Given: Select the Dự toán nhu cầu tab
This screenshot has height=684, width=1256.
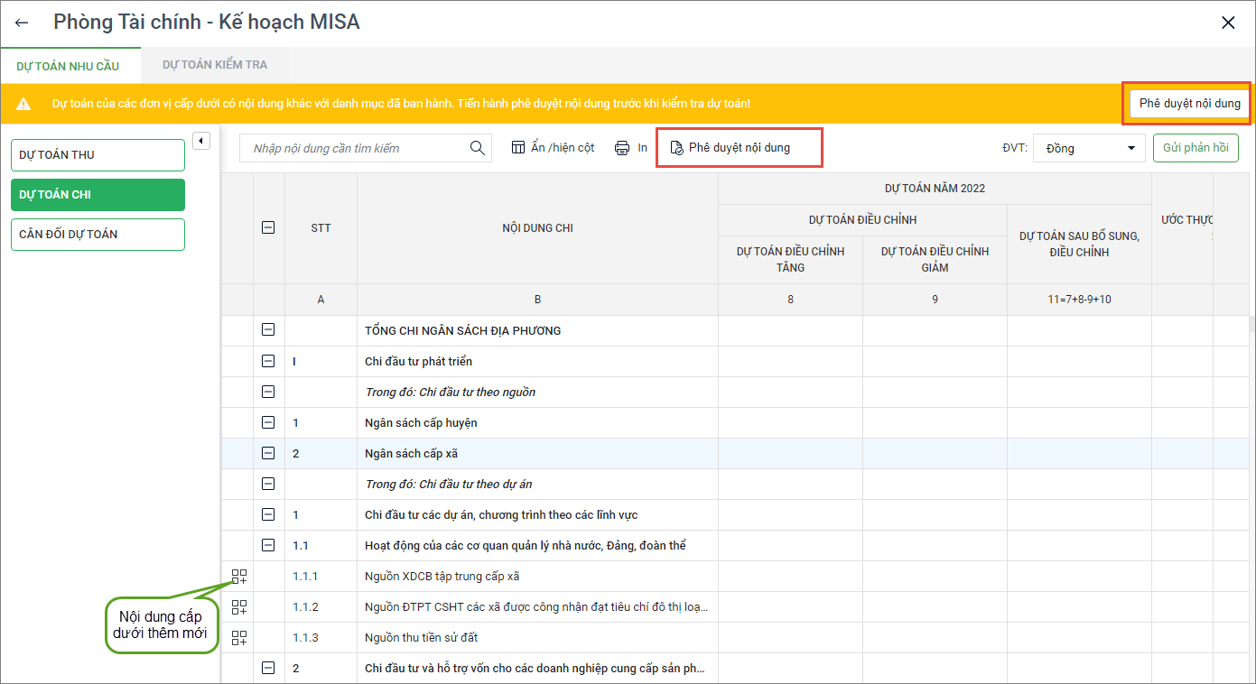Looking at the screenshot, I should click(68, 66).
